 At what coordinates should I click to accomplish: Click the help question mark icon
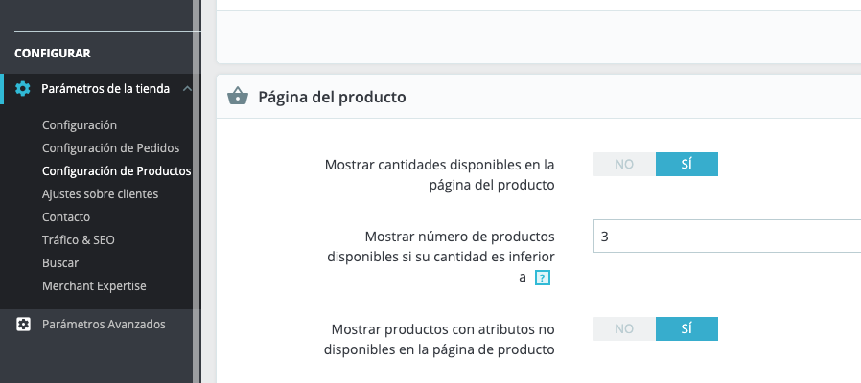542,278
